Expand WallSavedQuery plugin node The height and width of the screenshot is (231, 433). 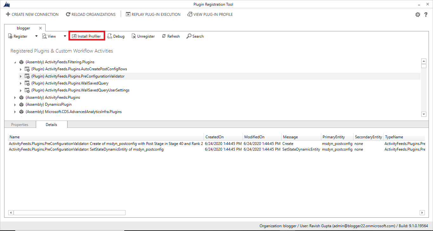point(21,83)
